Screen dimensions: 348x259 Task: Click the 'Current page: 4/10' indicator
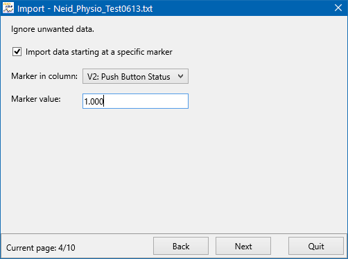pyautogui.click(x=41, y=248)
